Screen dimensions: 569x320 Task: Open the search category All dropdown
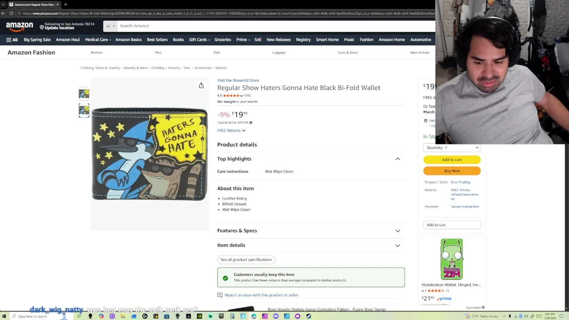coord(110,26)
